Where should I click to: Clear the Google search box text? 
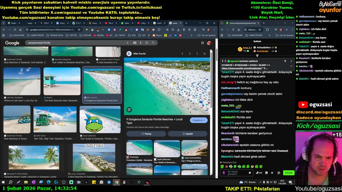(127, 43)
